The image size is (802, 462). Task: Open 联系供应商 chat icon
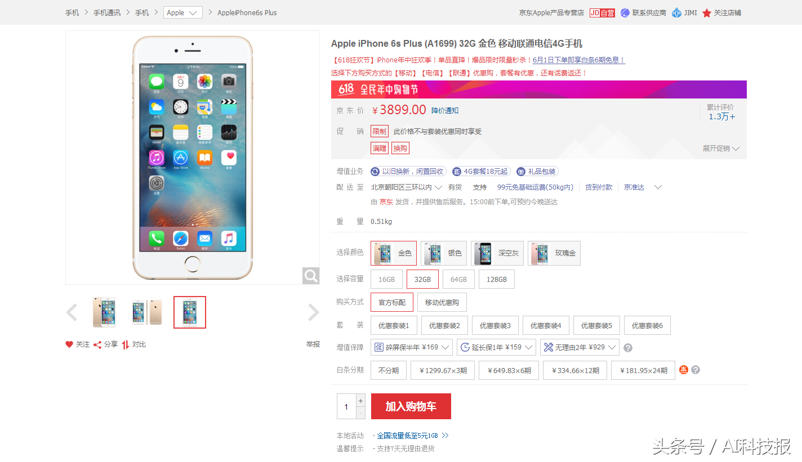pyautogui.click(x=625, y=12)
